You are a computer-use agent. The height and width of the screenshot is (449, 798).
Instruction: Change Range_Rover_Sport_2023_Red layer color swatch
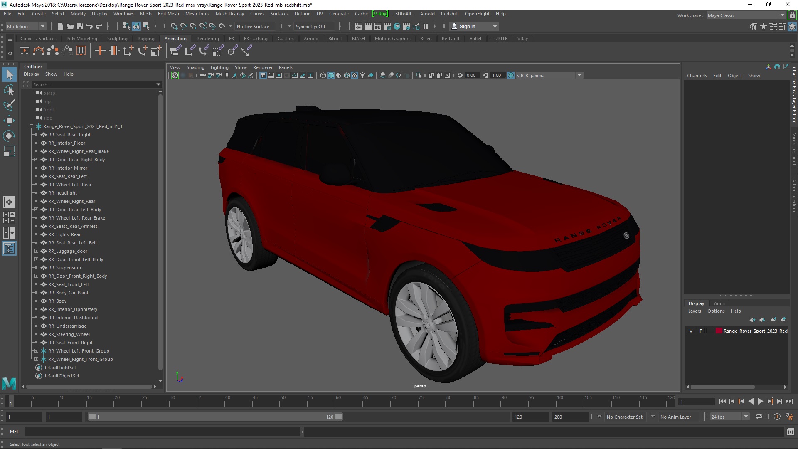pyautogui.click(x=719, y=331)
